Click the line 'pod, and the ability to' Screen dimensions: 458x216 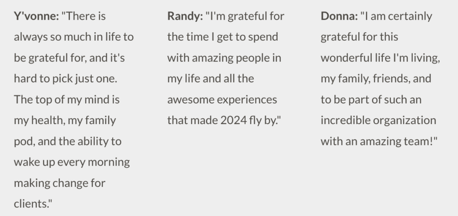[68, 141]
